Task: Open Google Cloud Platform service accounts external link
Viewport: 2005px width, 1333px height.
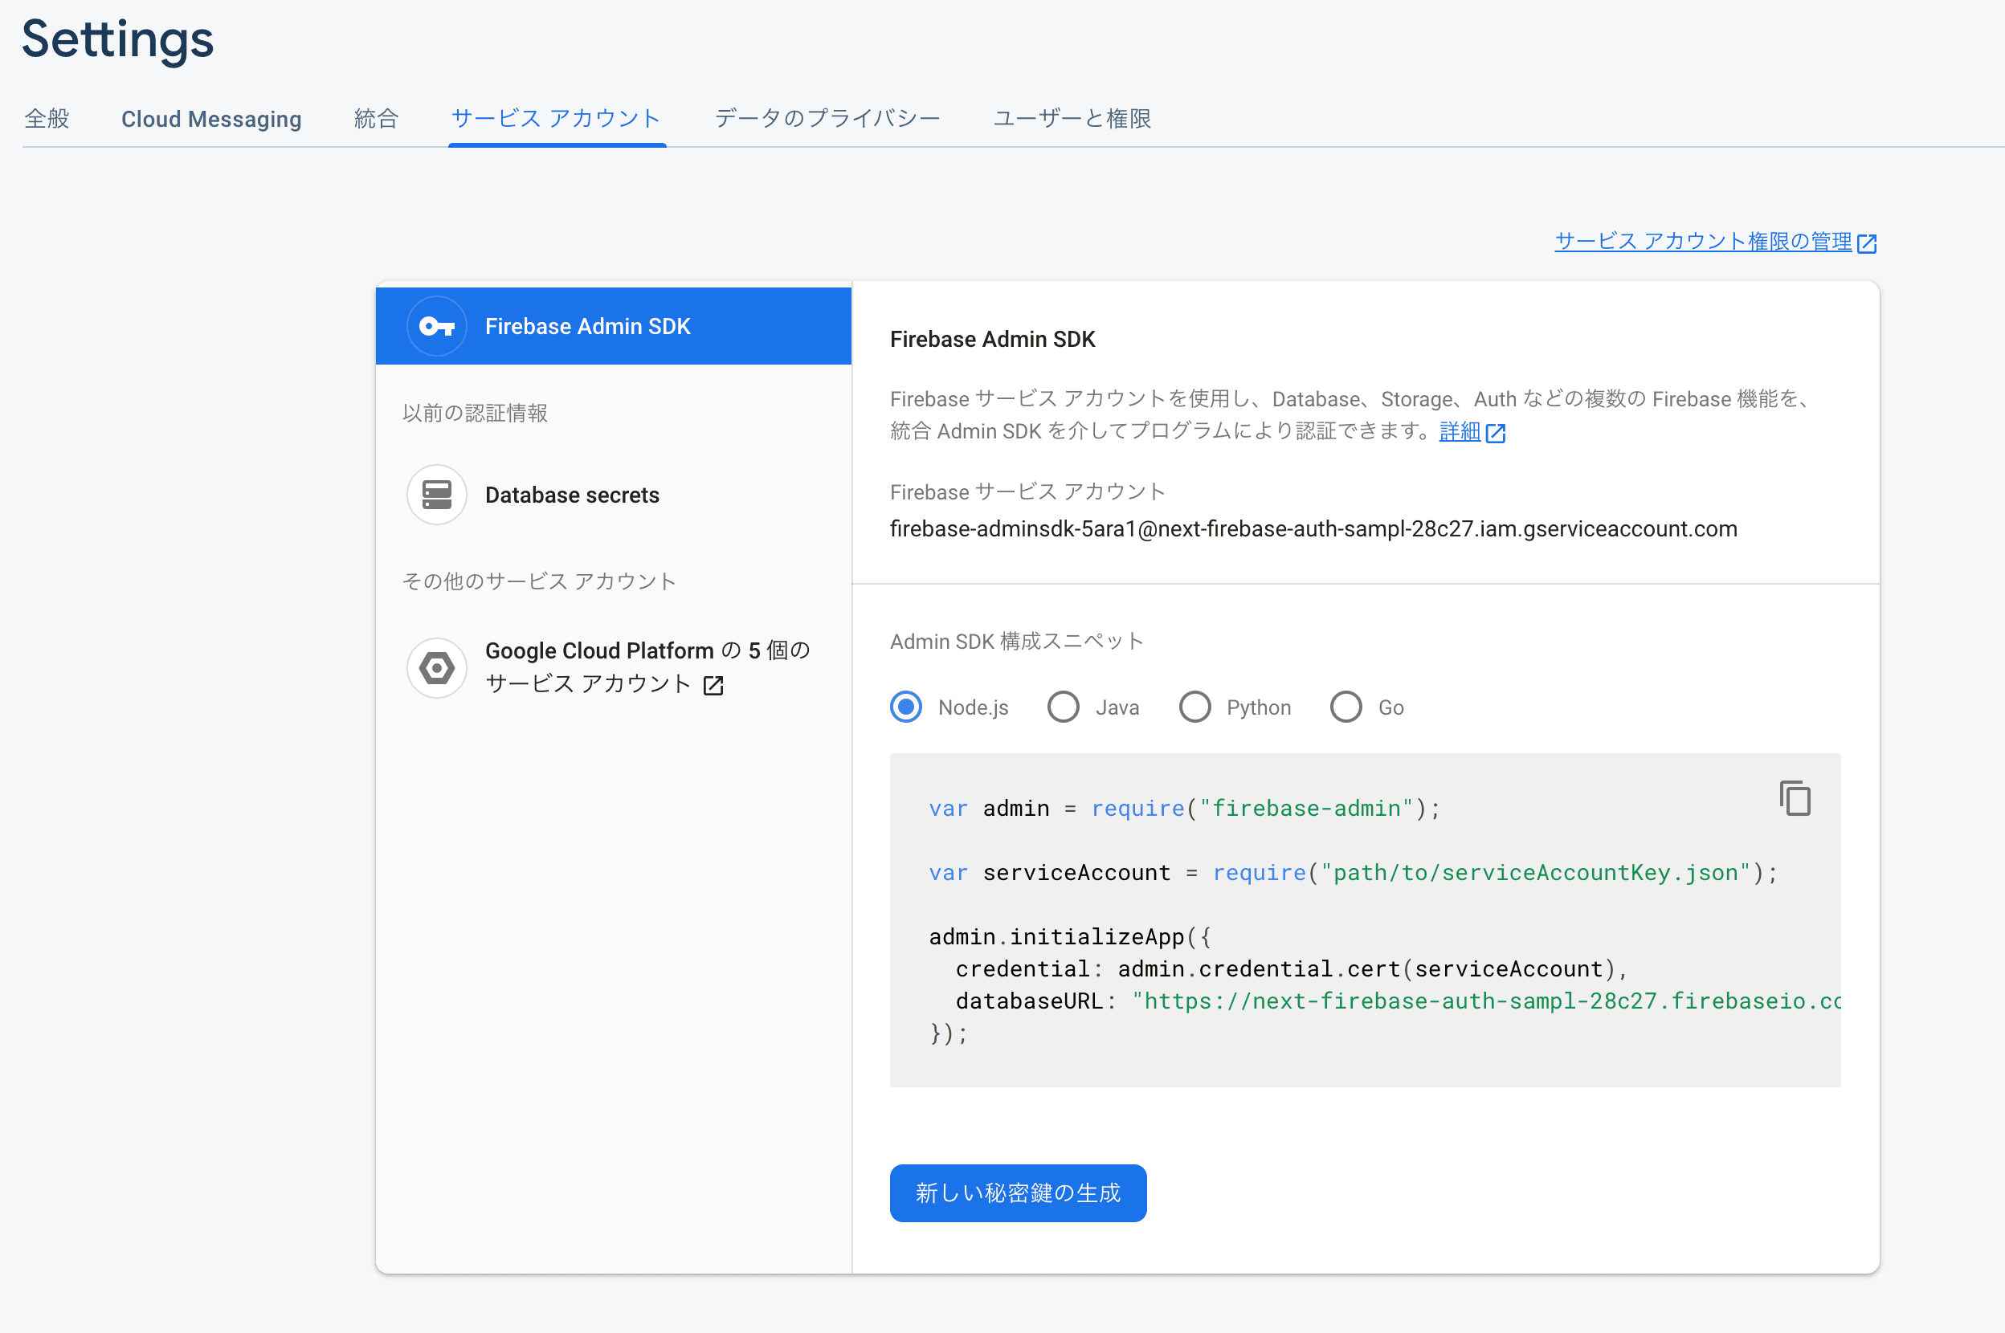Action: 713,684
